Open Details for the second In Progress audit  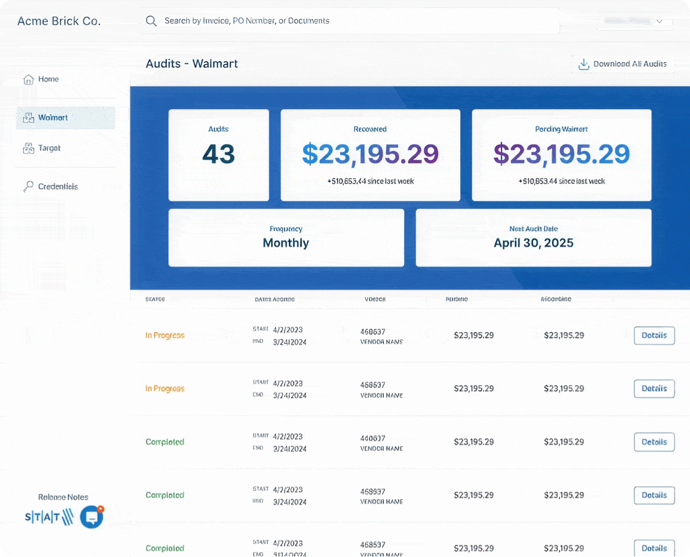654,389
